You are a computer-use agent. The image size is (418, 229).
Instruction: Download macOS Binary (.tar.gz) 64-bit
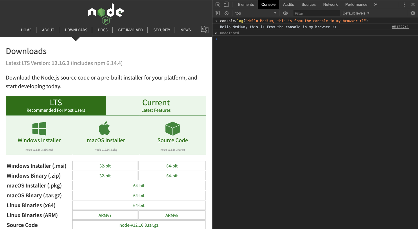pos(139,196)
